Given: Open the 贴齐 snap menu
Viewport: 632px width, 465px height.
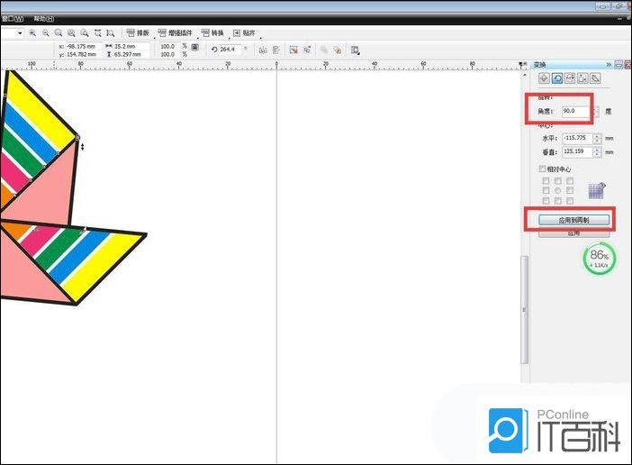Looking at the screenshot, I should 244,32.
